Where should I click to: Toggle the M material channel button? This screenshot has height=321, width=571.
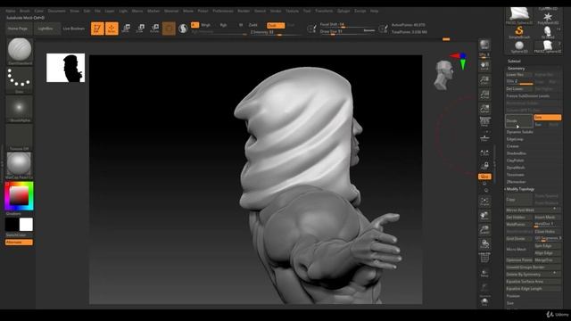coord(241,25)
